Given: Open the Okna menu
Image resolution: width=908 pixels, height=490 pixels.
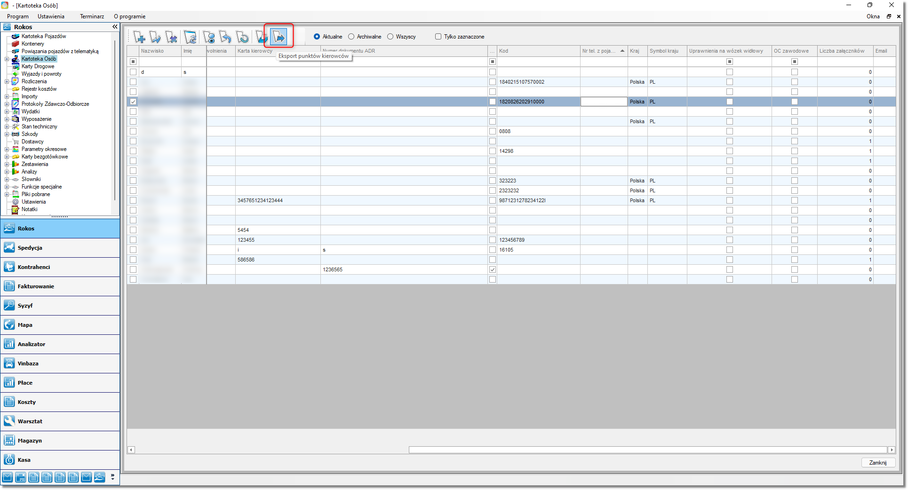Looking at the screenshot, I should pos(873,16).
